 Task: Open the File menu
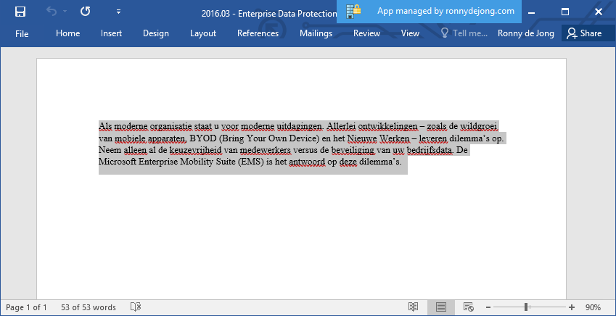pyautogui.click(x=22, y=33)
